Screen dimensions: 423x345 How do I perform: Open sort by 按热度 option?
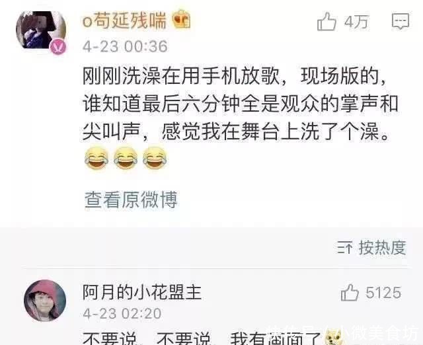(x=382, y=247)
